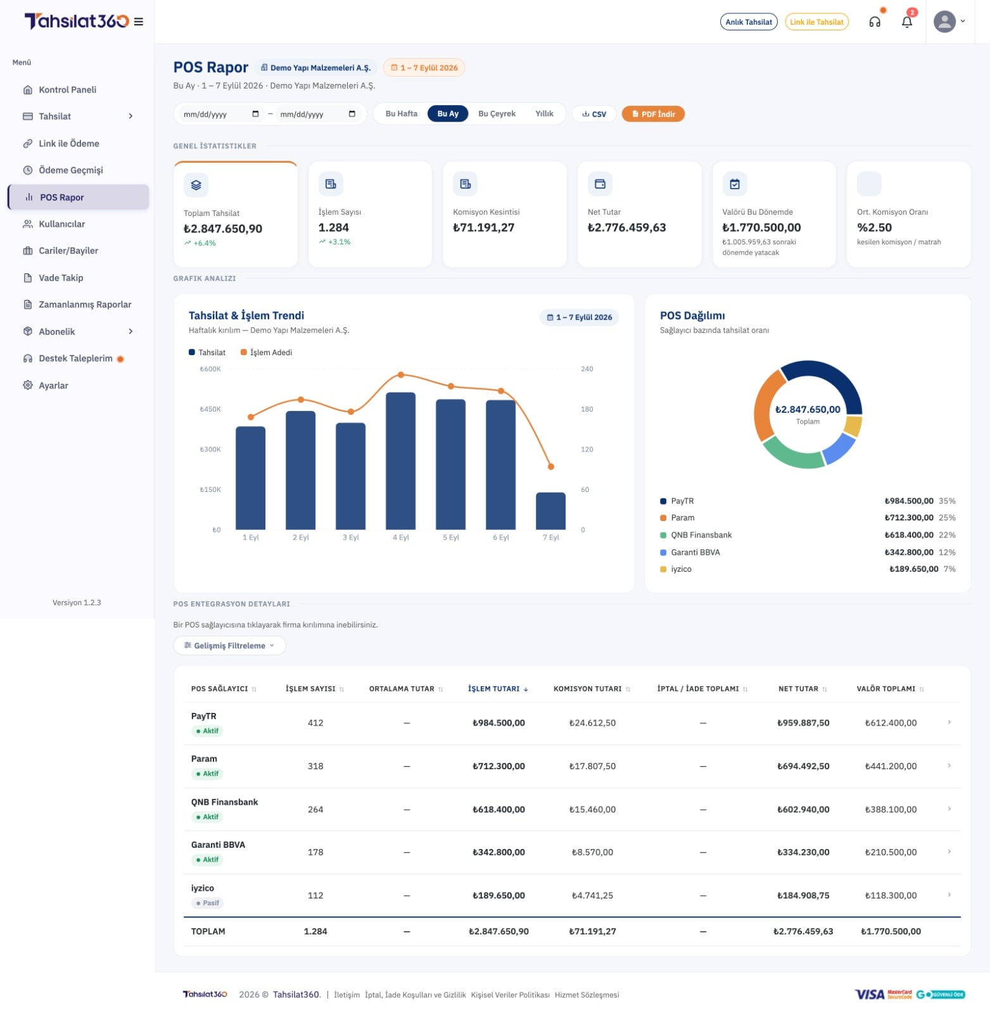The width and height of the screenshot is (990, 1013).
Task: Click the Link ile Ödeme chain icon
Action: click(28, 144)
